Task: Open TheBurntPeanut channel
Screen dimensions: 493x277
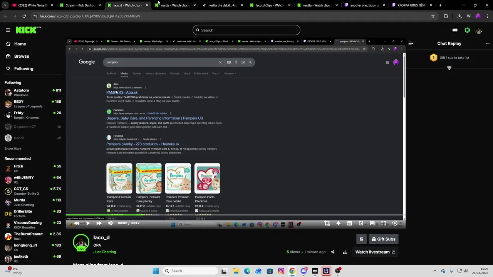Action: 33,236
